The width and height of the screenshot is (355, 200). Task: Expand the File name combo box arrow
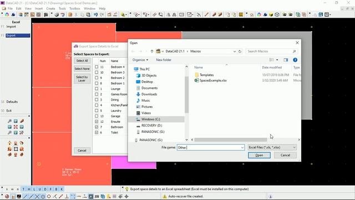point(242,147)
